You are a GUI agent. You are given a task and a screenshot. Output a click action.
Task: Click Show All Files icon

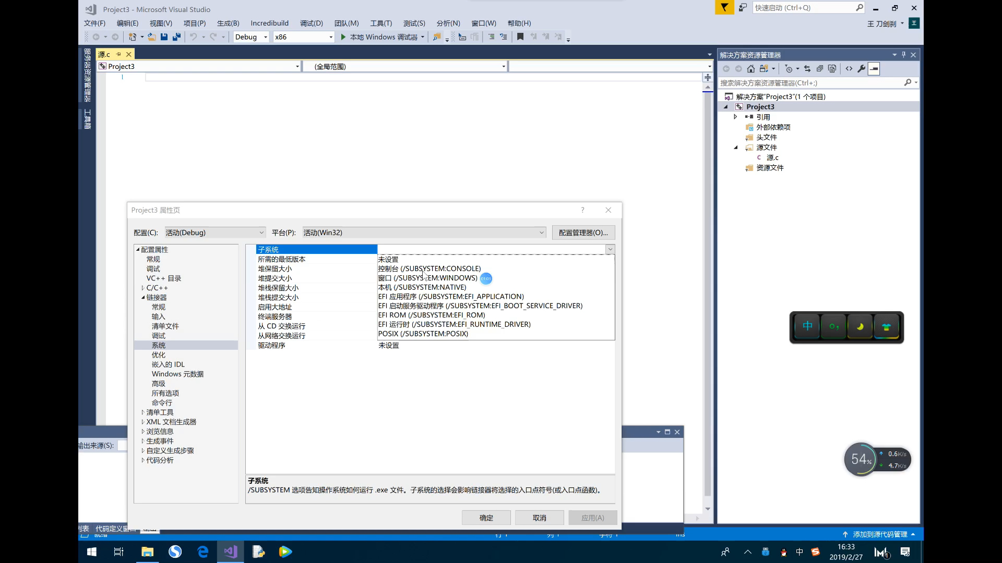pos(832,69)
